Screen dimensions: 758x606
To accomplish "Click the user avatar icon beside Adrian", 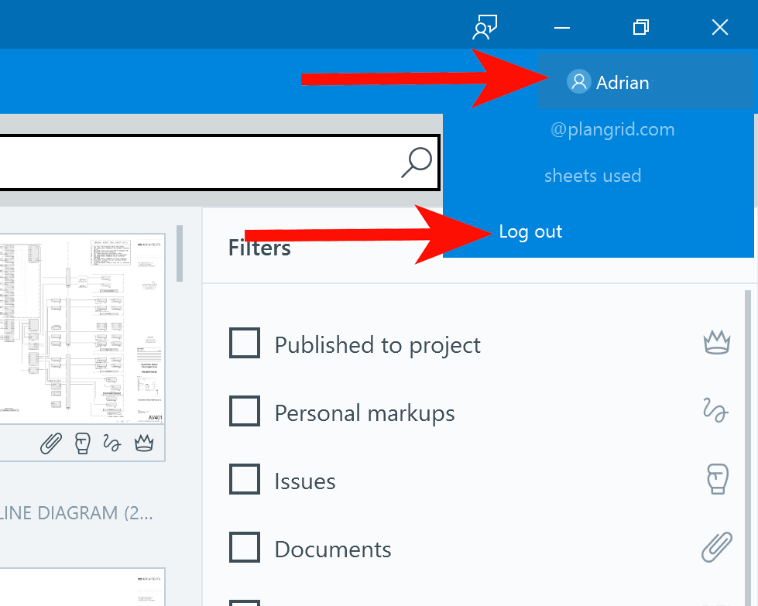I will [x=578, y=81].
